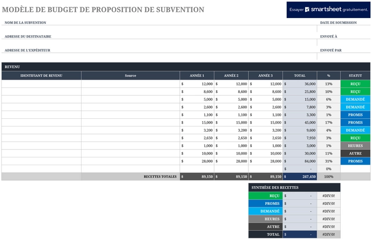Select the DEMANDÉ status in the 9,600 row
Screen dimensions: 372x239
point(355,130)
